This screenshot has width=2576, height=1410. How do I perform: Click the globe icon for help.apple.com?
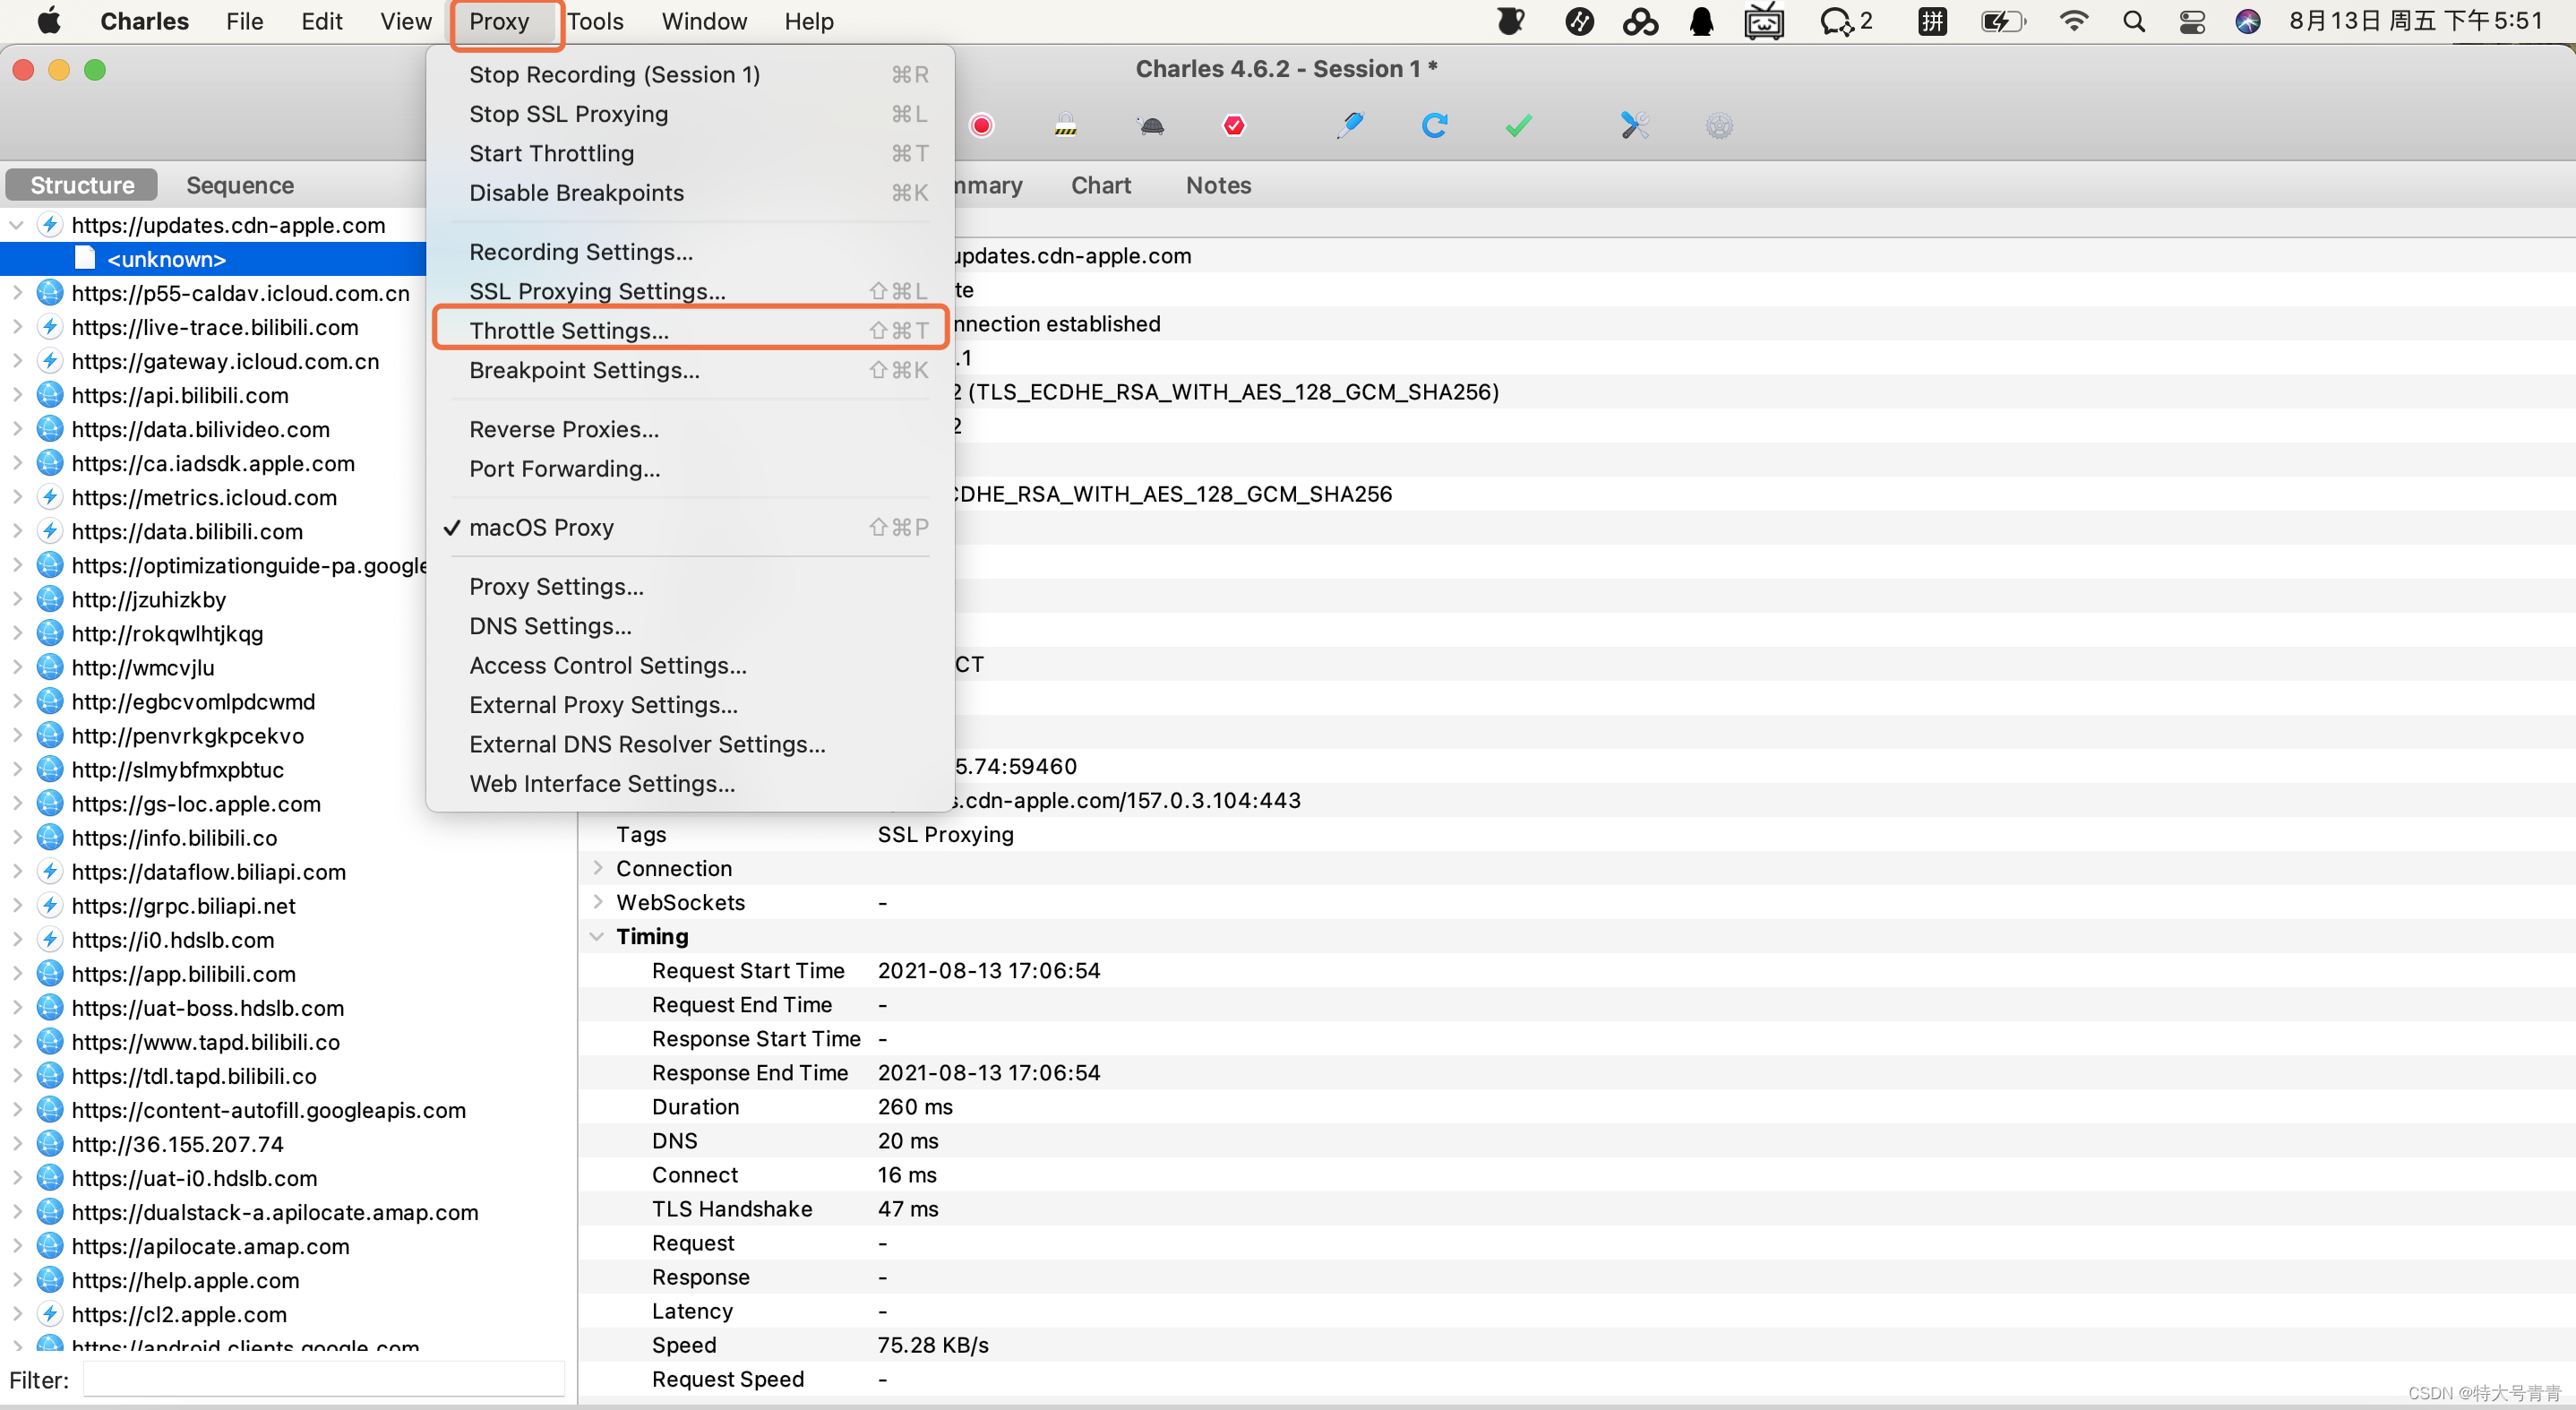point(49,1280)
